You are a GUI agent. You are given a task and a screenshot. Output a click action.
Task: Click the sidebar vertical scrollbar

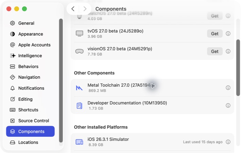[x=61, y=81]
